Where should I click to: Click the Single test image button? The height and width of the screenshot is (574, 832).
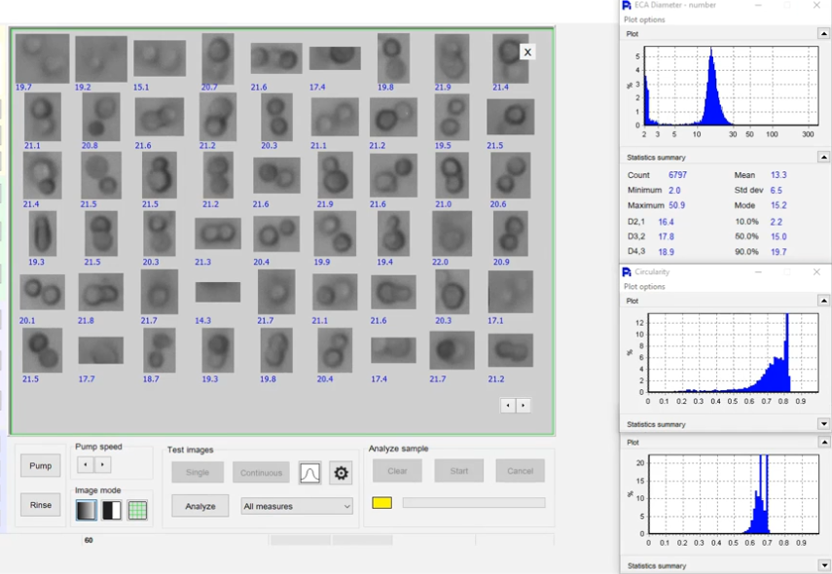coord(198,472)
